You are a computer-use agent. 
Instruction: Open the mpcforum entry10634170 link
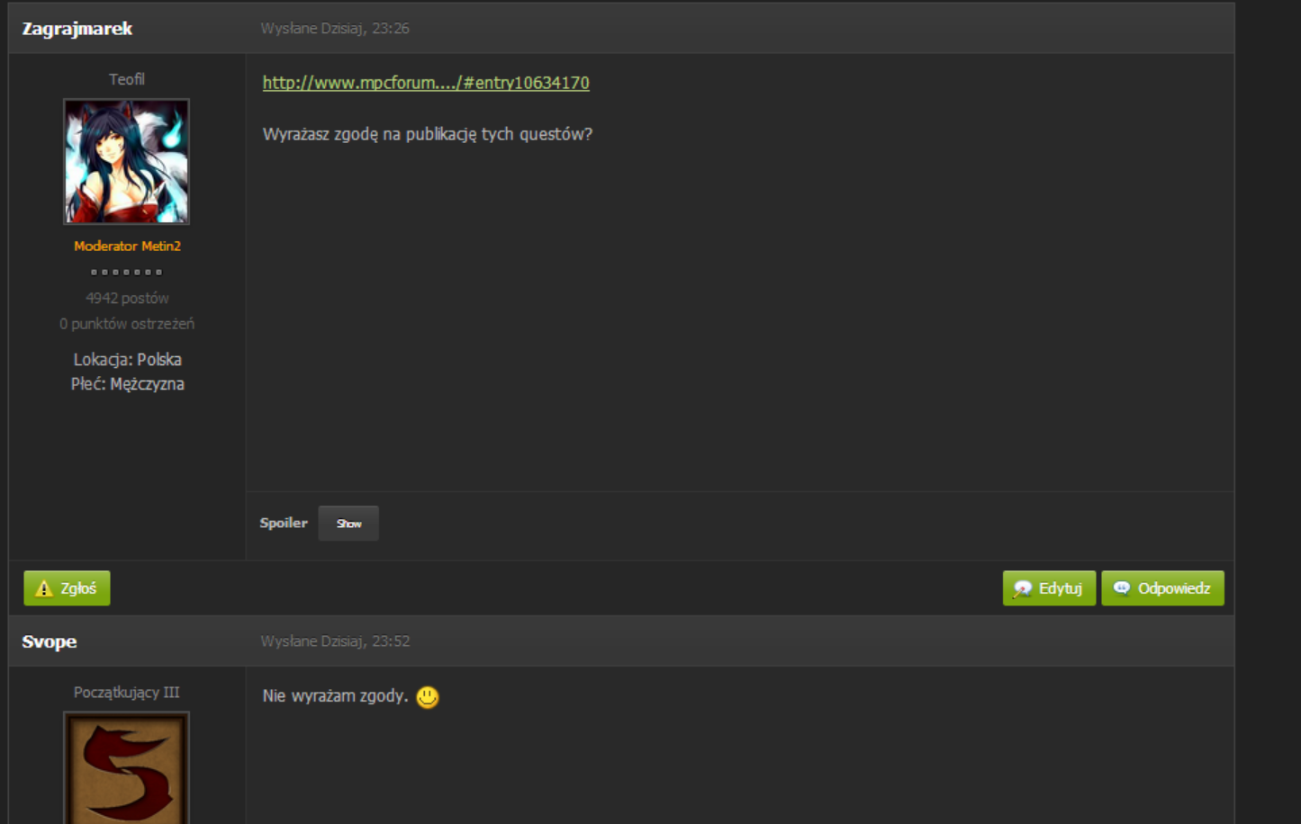pyautogui.click(x=426, y=83)
